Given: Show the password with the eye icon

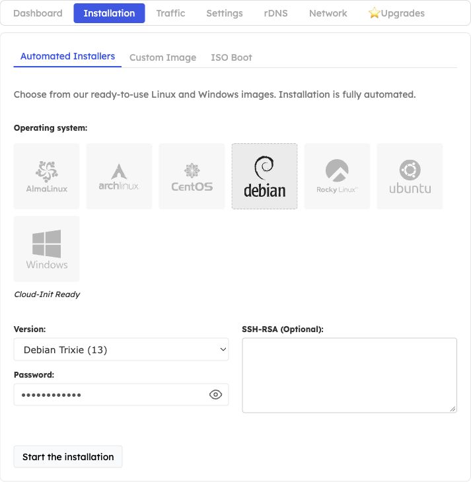Looking at the screenshot, I should pyautogui.click(x=215, y=394).
